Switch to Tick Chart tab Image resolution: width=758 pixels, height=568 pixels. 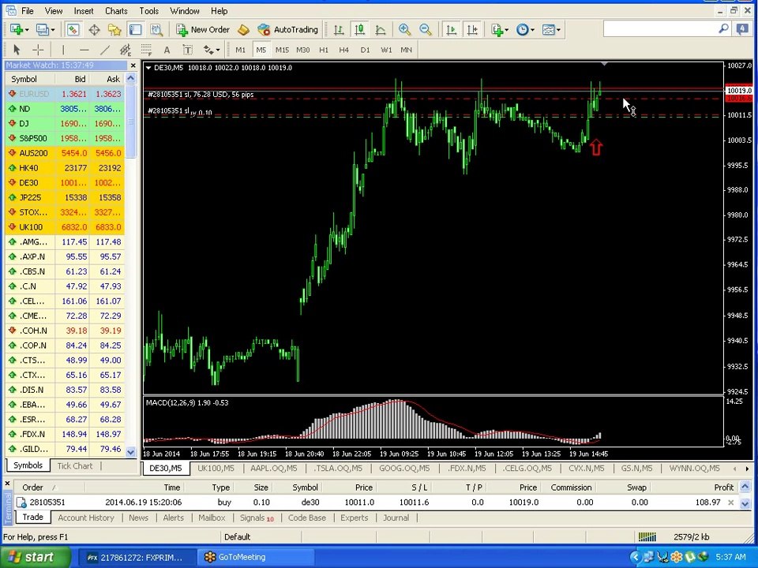coord(74,465)
